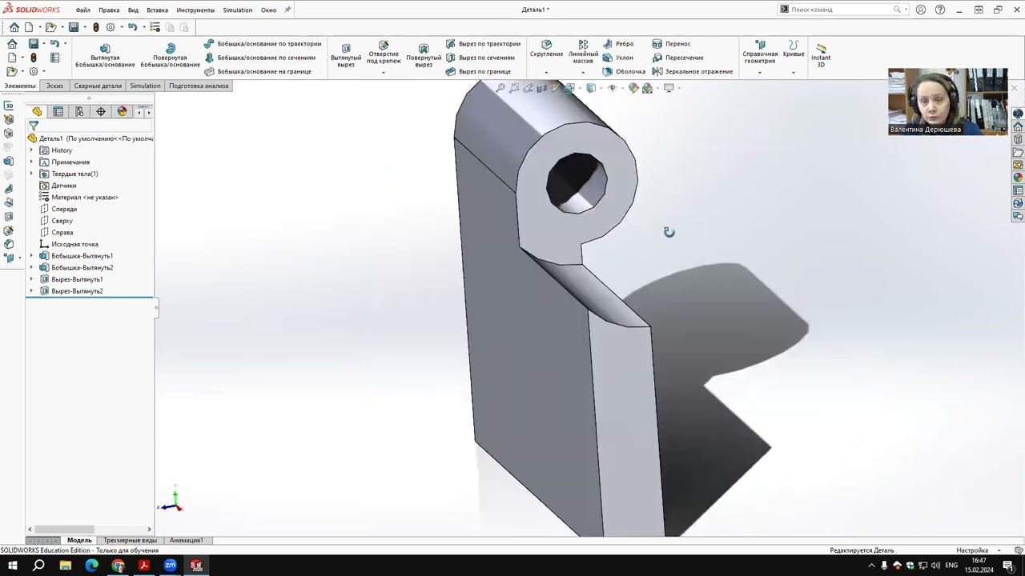The height and width of the screenshot is (576, 1025).
Task: Open the Трехмерные виды tab
Action: pyautogui.click(x=130, y=540)
